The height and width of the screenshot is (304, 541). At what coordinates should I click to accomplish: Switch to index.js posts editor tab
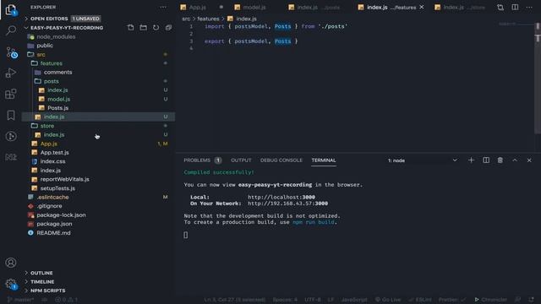(318, 8)
